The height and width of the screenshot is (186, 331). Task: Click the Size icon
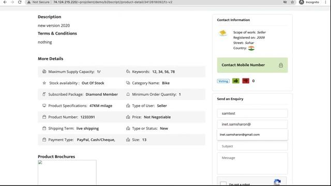(128, 139)
